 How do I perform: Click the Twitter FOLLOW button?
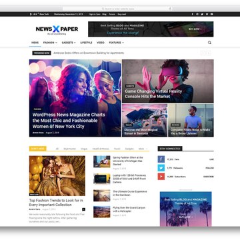click(x=210, y=168)
